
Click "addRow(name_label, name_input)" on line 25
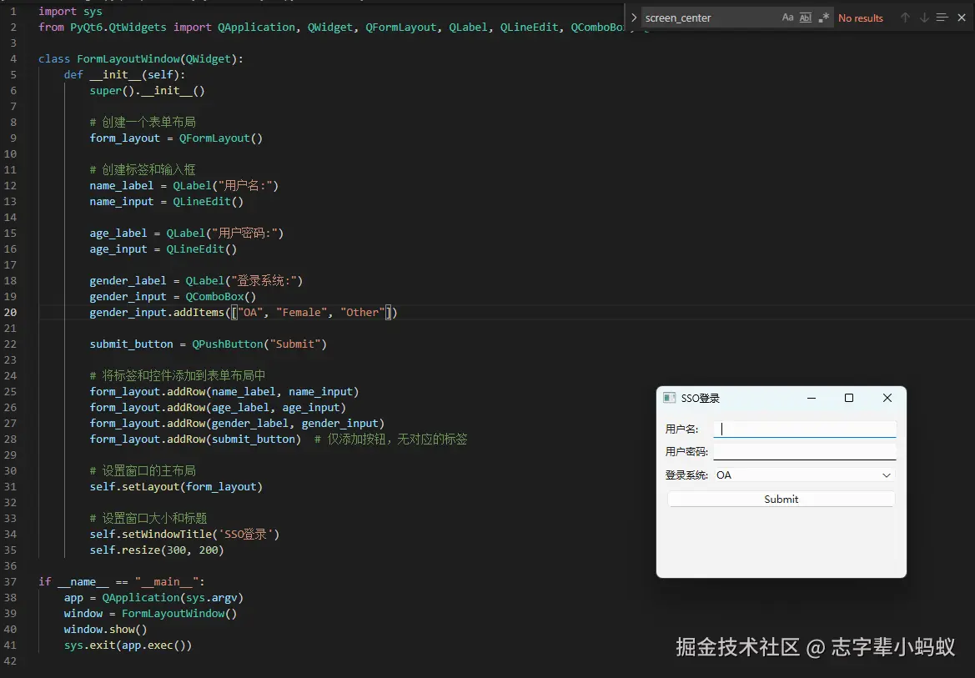[x=263, y=392]
